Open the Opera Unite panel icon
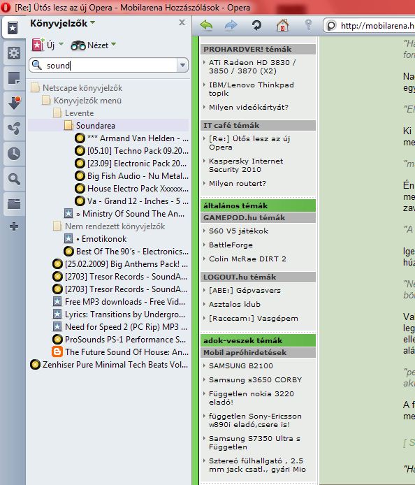 pyautogui.click(x=14, y=129)
